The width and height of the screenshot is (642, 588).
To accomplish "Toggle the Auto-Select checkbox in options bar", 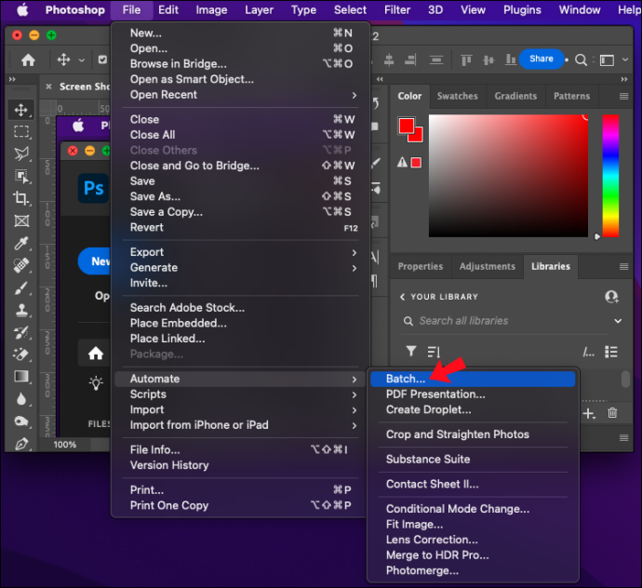I will click(x=102, y=60).
